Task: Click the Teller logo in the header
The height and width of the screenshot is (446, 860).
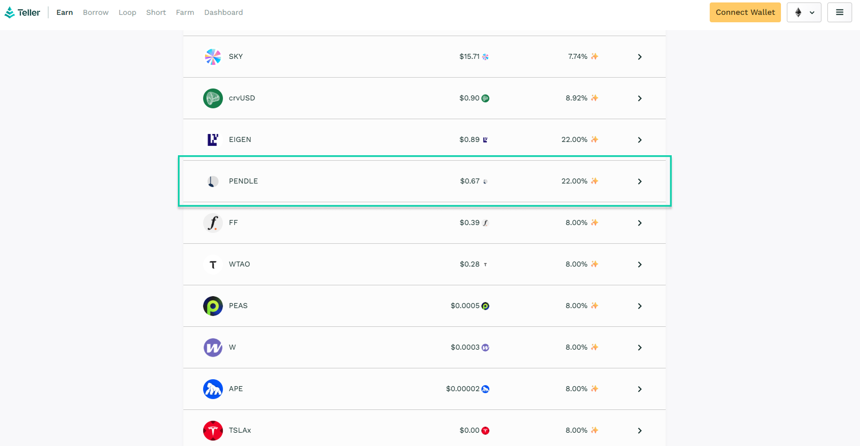Action: (x=22, y=12)
